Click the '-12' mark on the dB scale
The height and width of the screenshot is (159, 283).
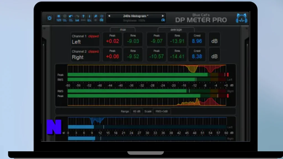click(x=194, y=86)
